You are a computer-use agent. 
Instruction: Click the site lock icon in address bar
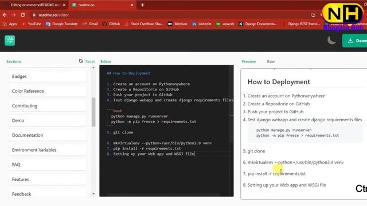click(x=34, y=15)
